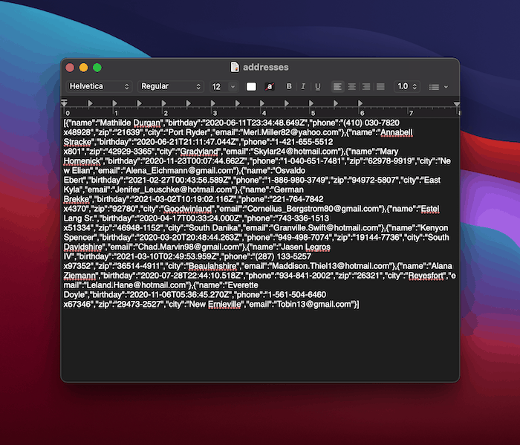Toggle underline formatting
Image resolution: width=520 pixels, height=445 pixels.
click(x=317, y=86)
